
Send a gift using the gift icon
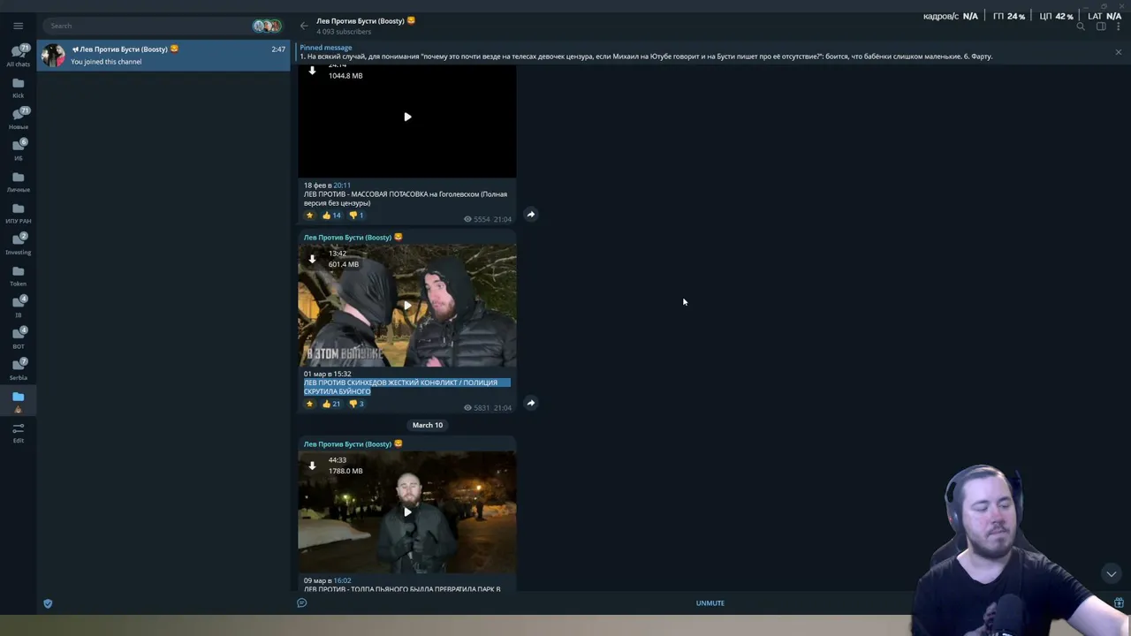pos(1119,603)
